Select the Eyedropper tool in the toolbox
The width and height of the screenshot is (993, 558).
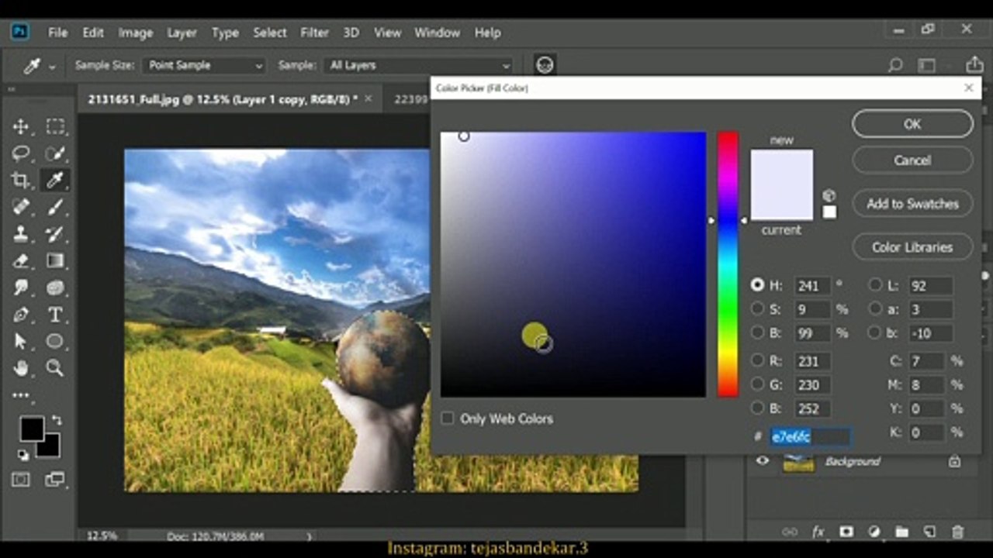click(x=55, y=181)
